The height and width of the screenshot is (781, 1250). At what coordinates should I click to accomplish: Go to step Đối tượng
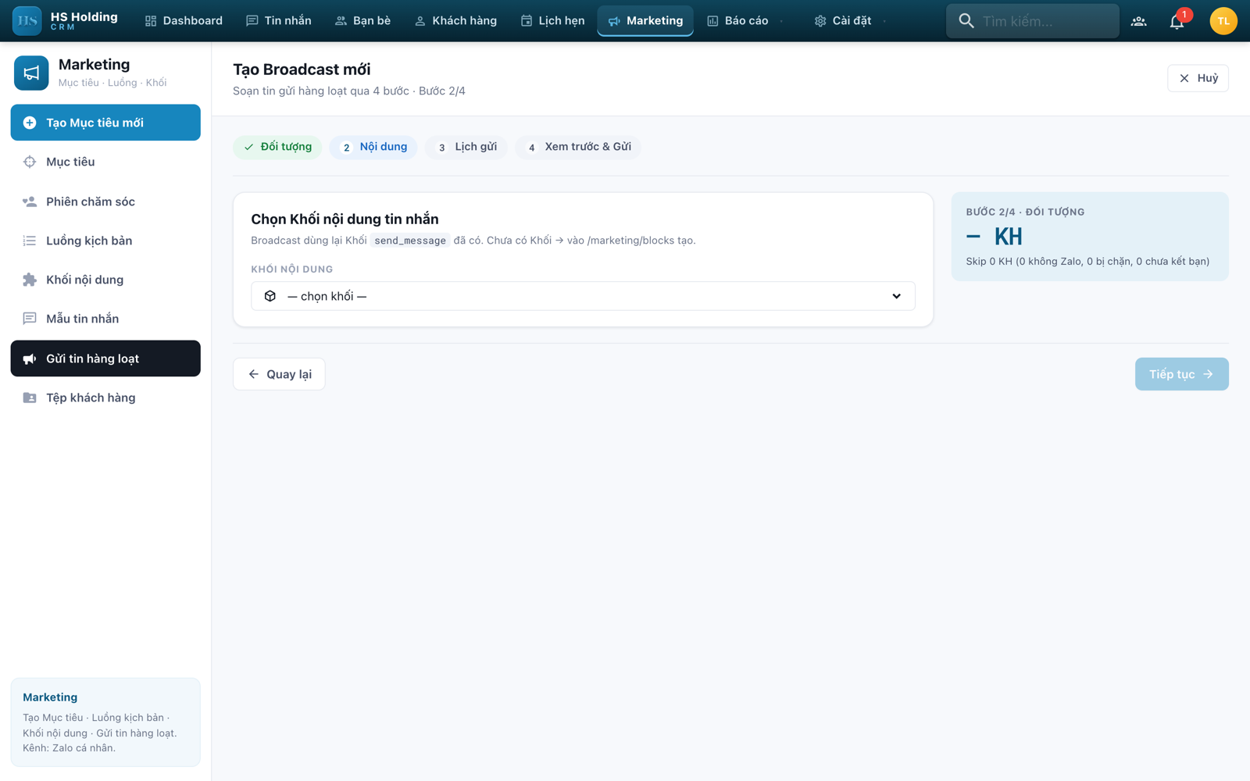click(x=277, y=147)
